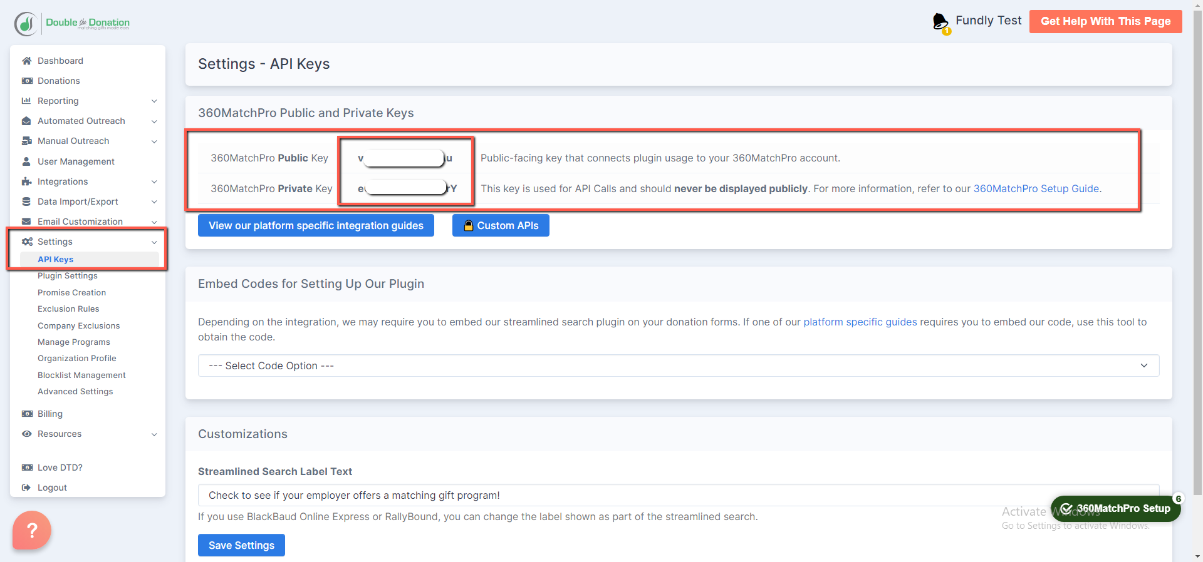This screenshot has width=1203, height=562.
Task: Click the Logout arrow icon
Action: click(26, 488)
